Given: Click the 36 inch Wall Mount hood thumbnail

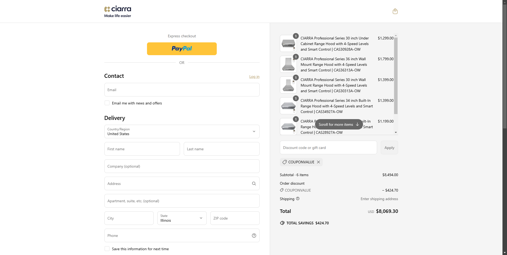Looking at the screenshot, I should pos(288,64).
